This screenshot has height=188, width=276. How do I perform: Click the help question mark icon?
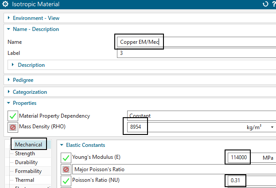[x=273, y=4]
